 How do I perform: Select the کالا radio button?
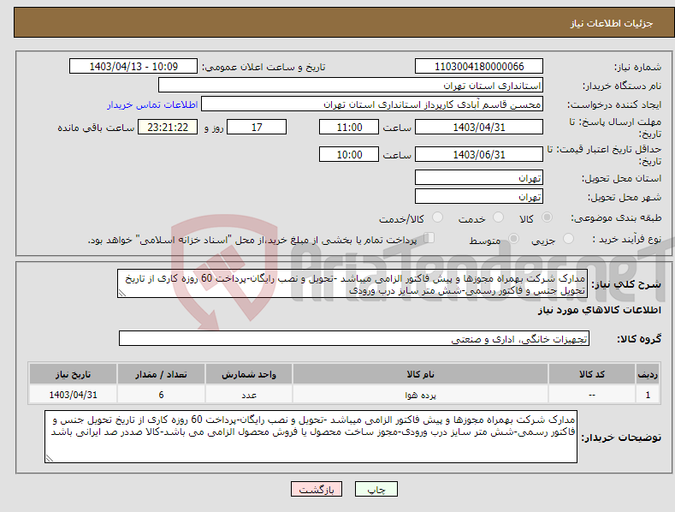[547, 217]
